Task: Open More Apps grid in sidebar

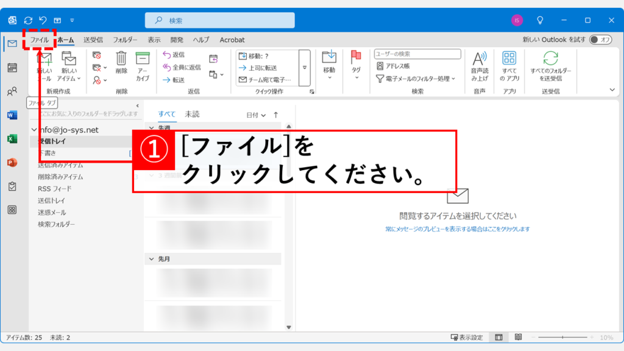Action: [x=12, y=210]
